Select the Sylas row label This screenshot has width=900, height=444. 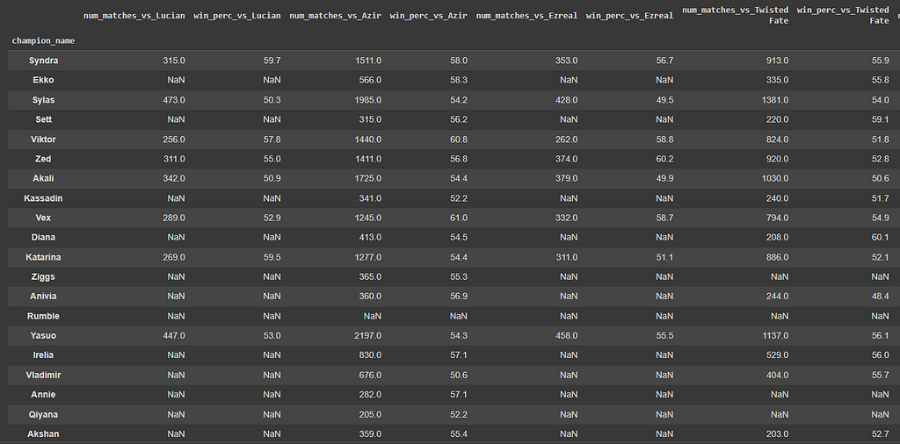(x=43, y=100)
